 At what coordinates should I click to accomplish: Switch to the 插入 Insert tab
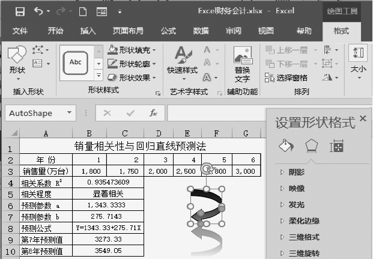88,31
